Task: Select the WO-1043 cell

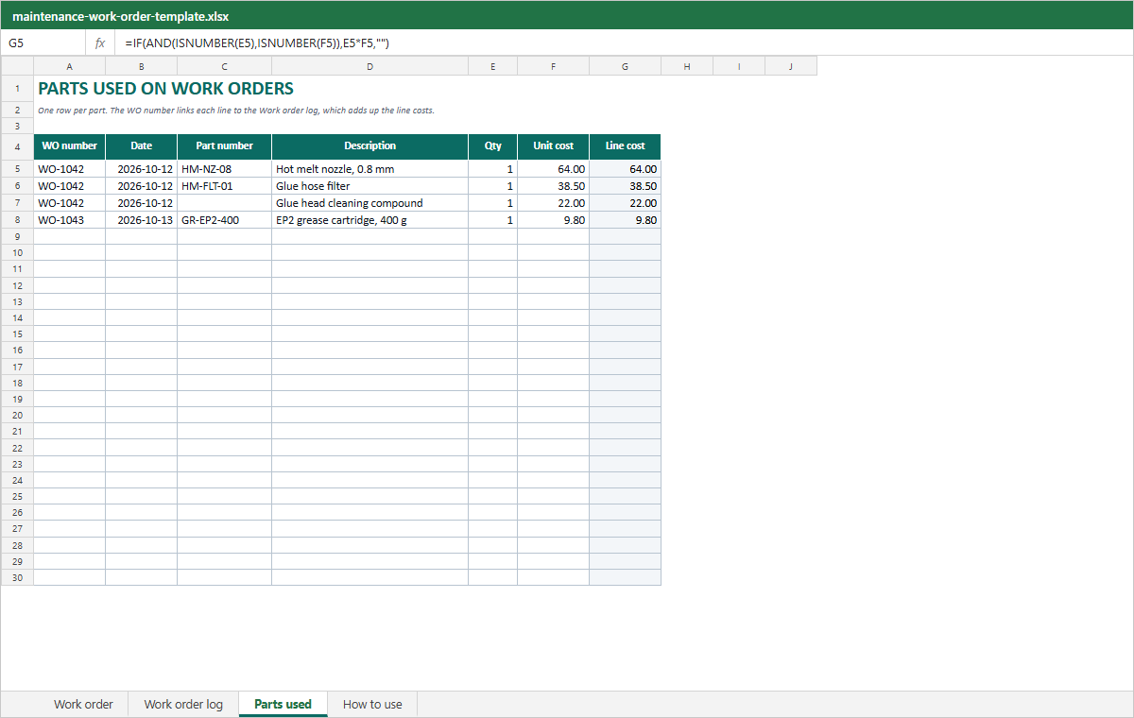Action: click(69, 220)
